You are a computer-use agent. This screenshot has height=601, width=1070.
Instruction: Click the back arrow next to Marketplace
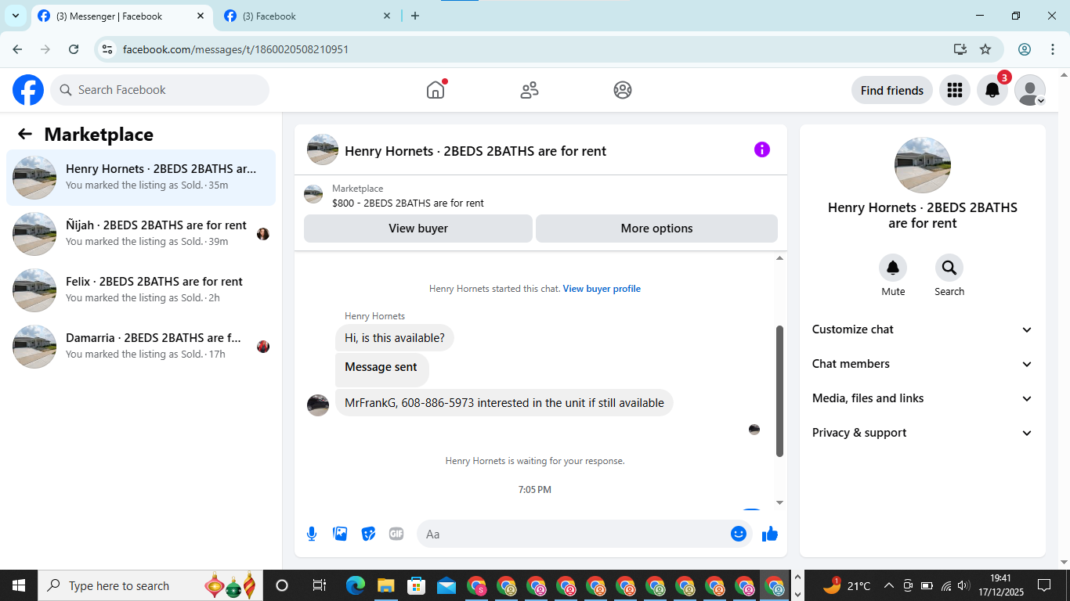click(25, 134)
